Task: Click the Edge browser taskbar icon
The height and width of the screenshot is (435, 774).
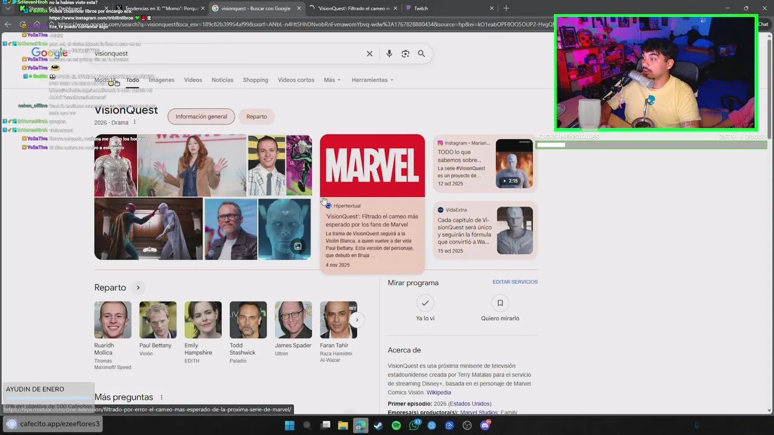Action: [360, 425]
